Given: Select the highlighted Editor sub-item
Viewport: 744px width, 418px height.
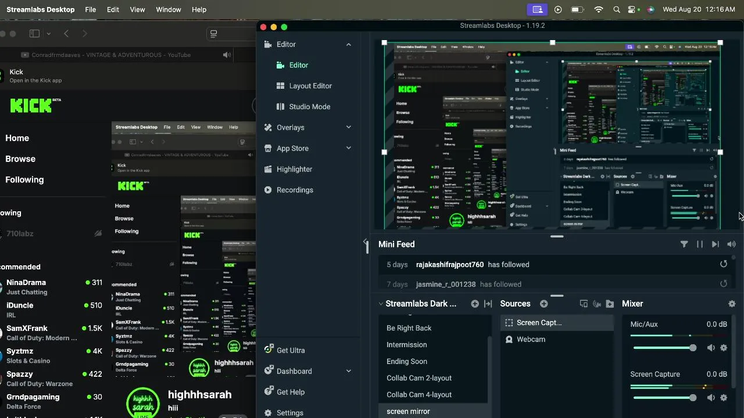Looking at the screenshot, I should [x=299, y=65].
